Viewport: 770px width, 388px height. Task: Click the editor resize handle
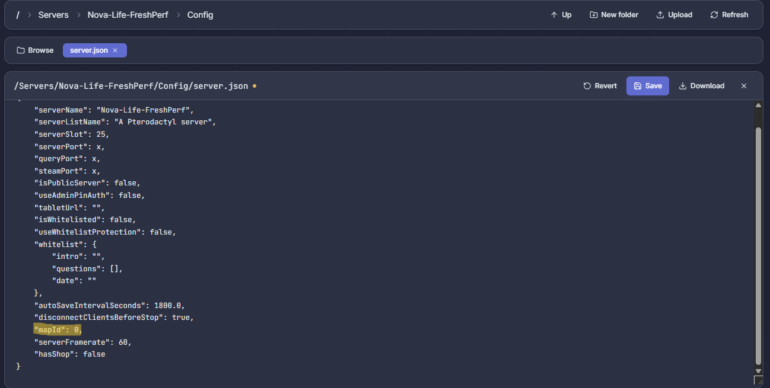tap(758, 380)
